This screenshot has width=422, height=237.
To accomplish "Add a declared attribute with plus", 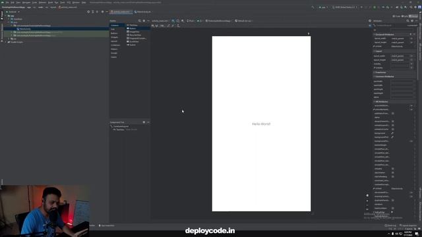I will point(410,34).
